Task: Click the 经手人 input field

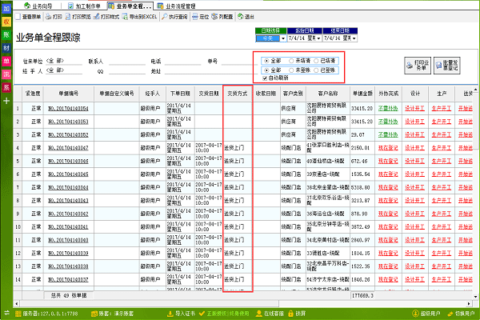Action: pyautogui.click(x=64, y=70)
